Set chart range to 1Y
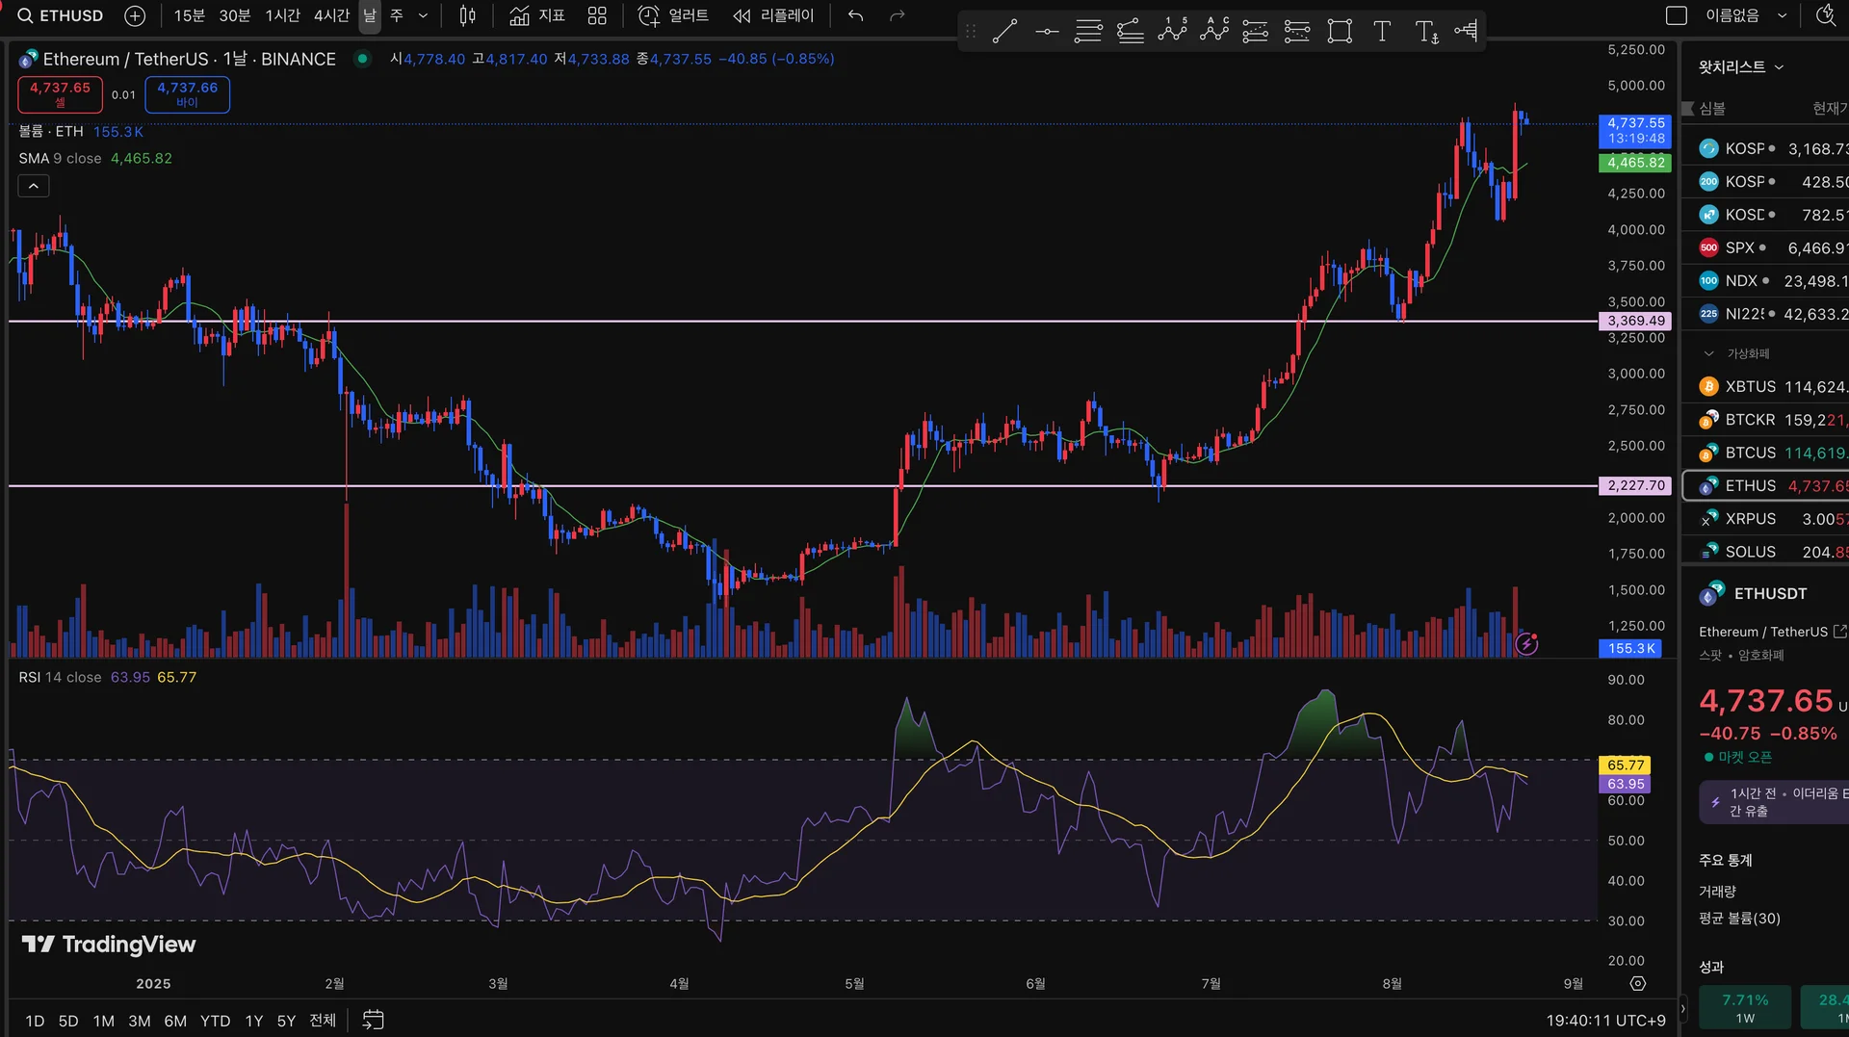This screenshot has height=1037, width=1849. 254,1021
